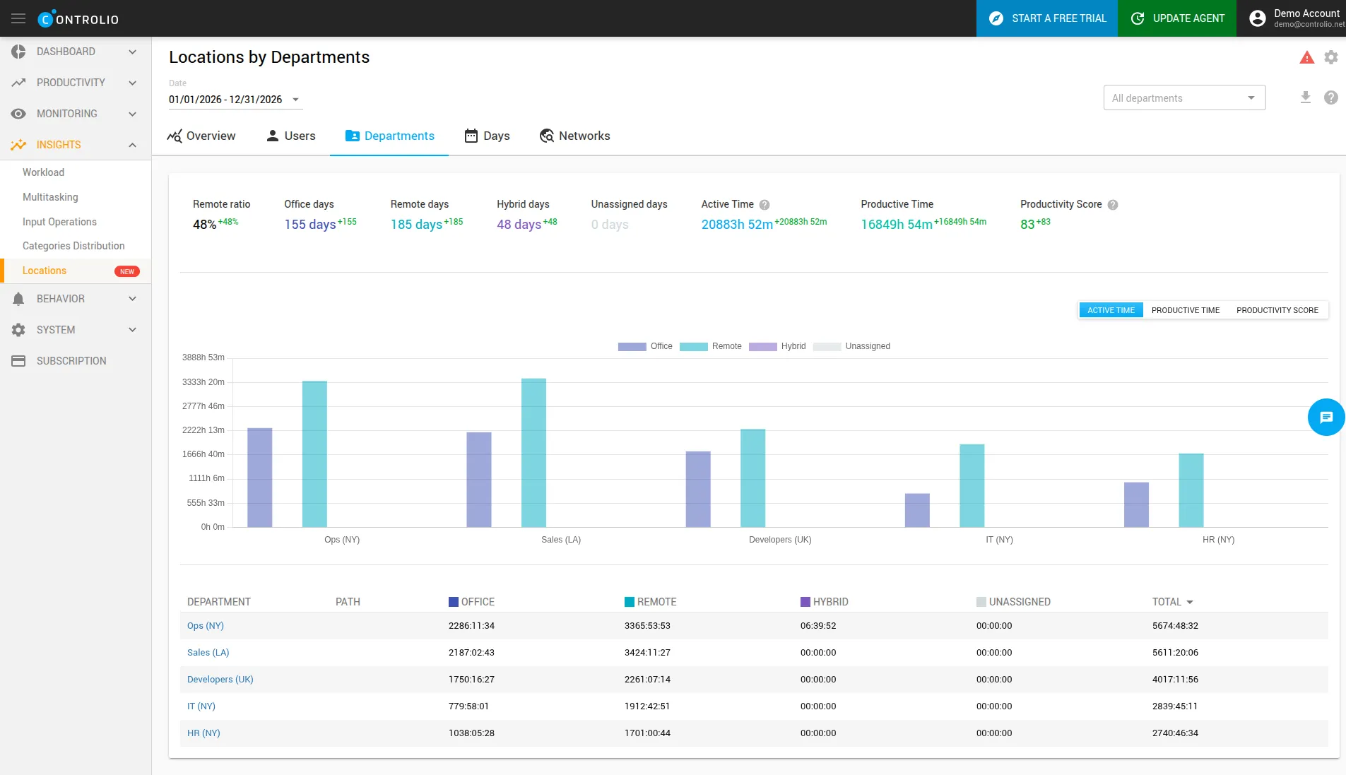Switch chart to Active Time

(x=1111, y=310)
